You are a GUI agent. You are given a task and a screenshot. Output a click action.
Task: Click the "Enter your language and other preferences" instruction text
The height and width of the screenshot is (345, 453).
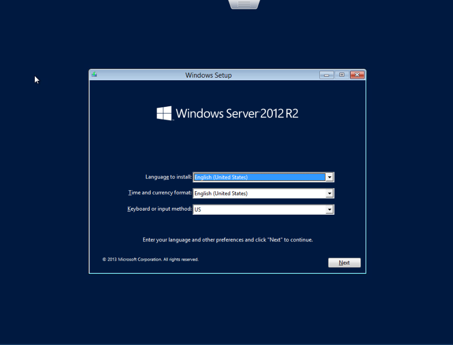tap(228, 240)
